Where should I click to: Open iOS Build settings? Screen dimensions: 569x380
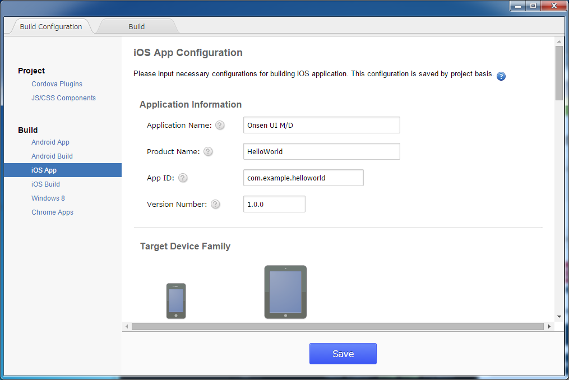click(45, 184)
